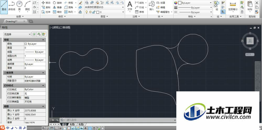The width and height of the screenshot is (262, 130).
Task: Click the color wheel object color icon
Action: tap(176, 3)
